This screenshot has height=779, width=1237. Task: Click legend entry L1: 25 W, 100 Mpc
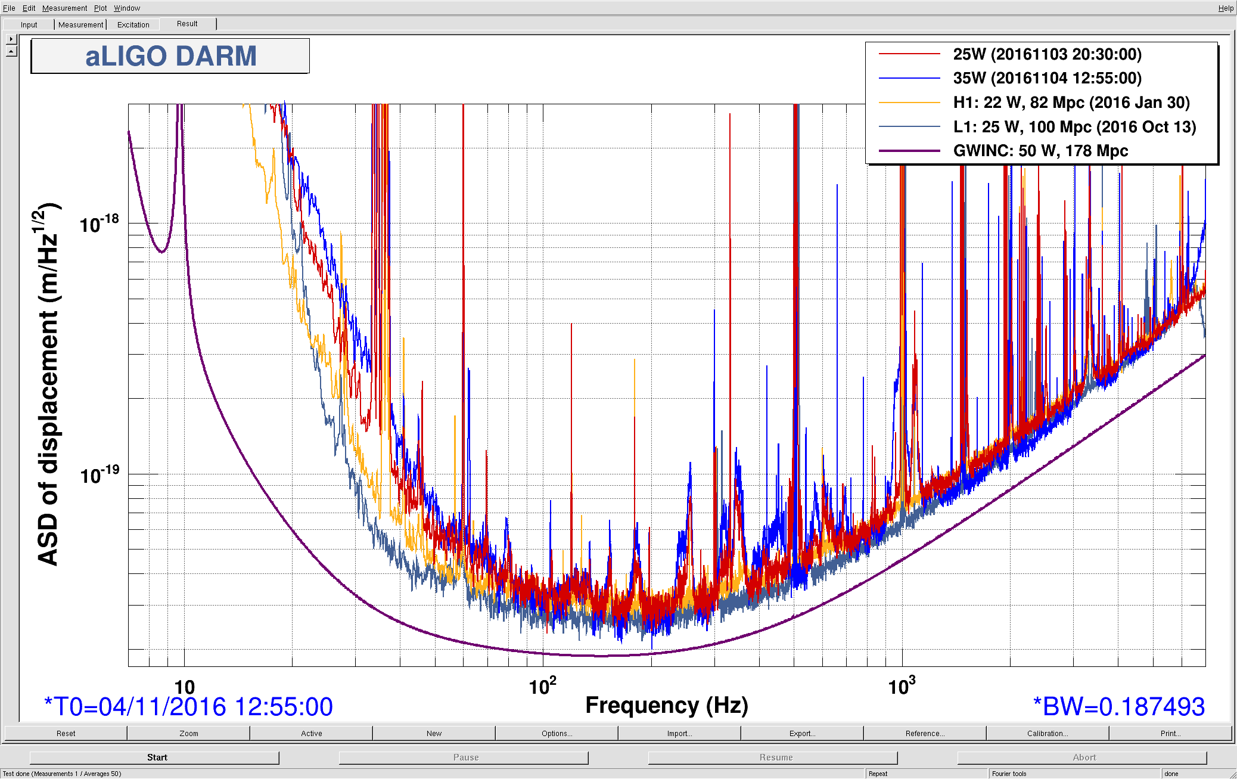click(x=1074, y=127)
